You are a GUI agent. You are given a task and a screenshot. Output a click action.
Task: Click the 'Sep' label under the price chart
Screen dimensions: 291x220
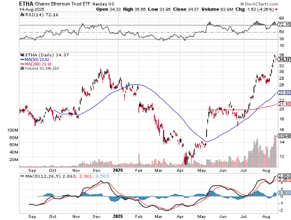(x=32, y=170)
